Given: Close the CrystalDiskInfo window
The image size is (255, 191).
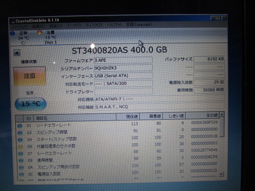Looking at the screenshot, I should [224, 18].
